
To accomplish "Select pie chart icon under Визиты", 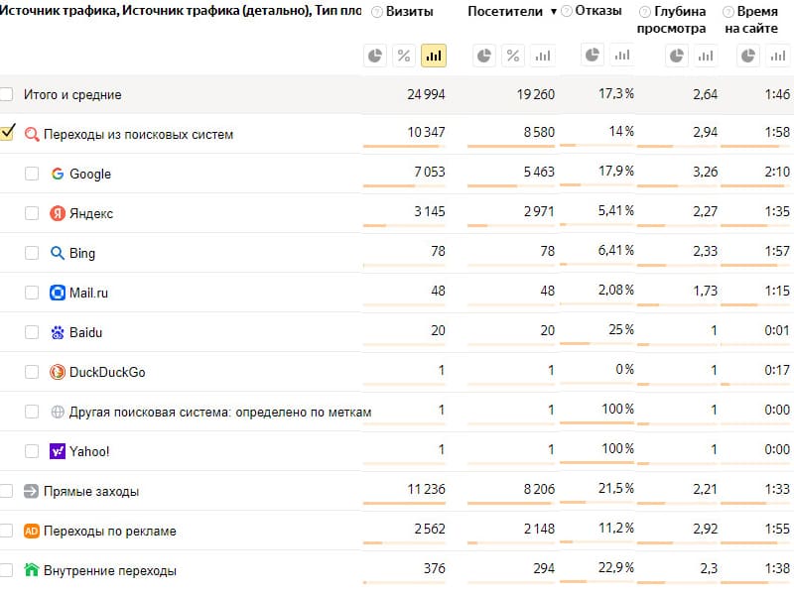I will pos(375,56).
